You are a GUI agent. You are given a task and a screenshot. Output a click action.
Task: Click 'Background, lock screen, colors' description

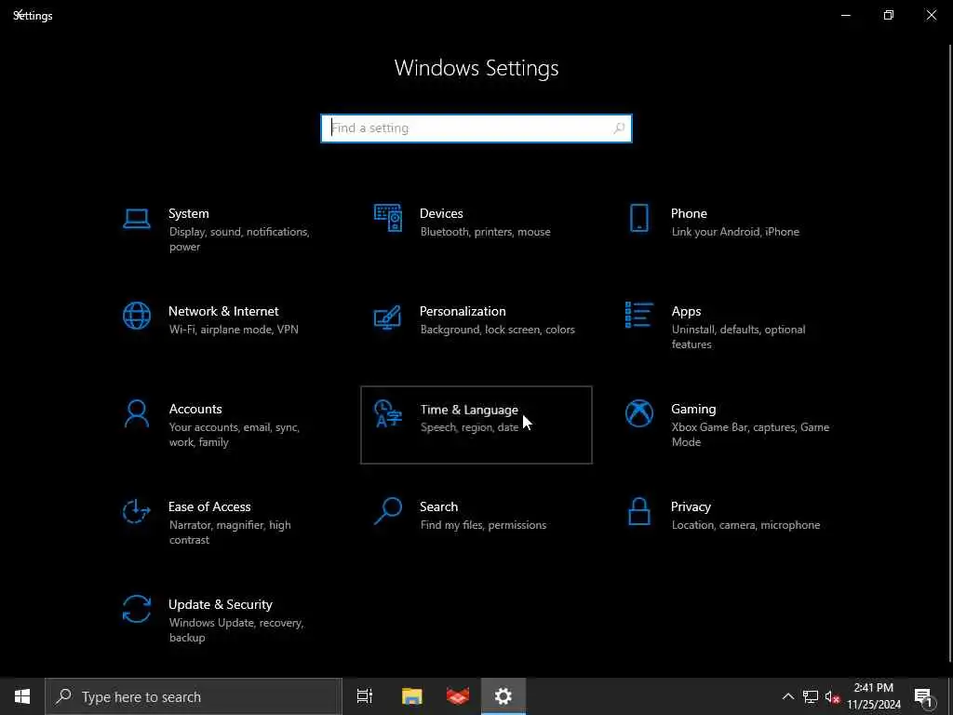[498, 330]
